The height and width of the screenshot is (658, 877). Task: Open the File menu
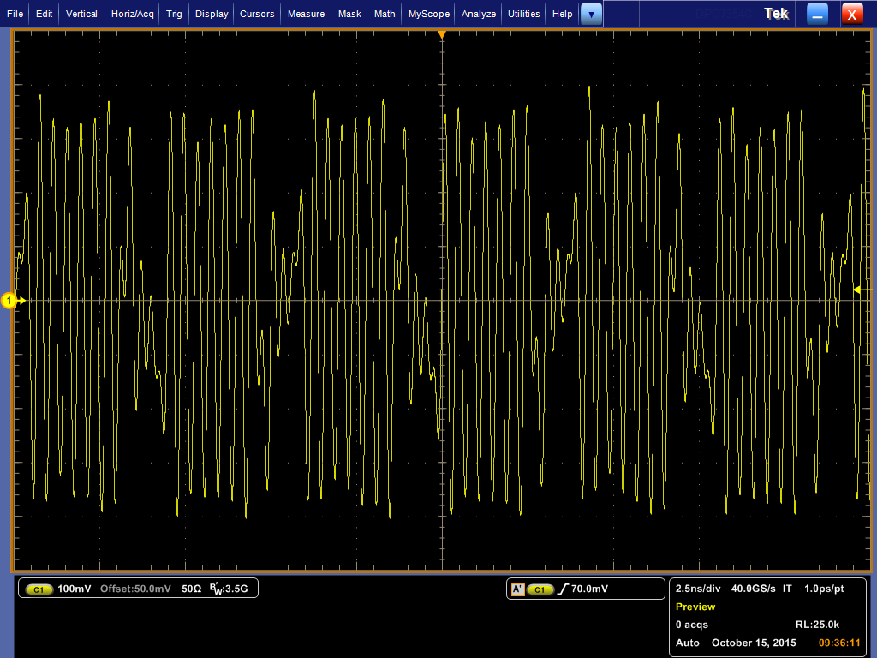[x=15, y=14]
